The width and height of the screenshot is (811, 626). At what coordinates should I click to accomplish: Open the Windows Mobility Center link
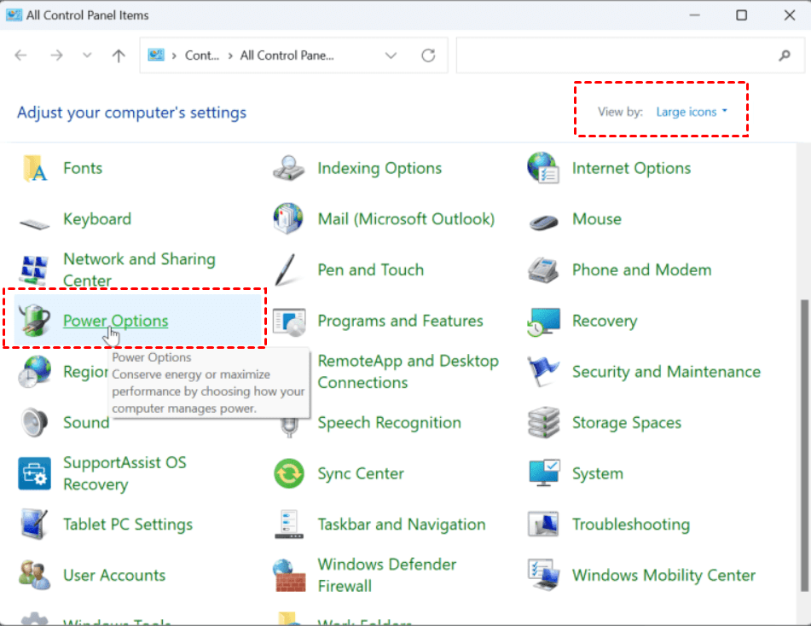[663, 575]
